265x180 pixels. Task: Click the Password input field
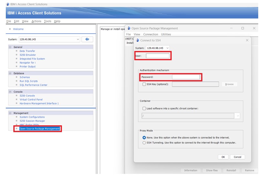[186, 77]
